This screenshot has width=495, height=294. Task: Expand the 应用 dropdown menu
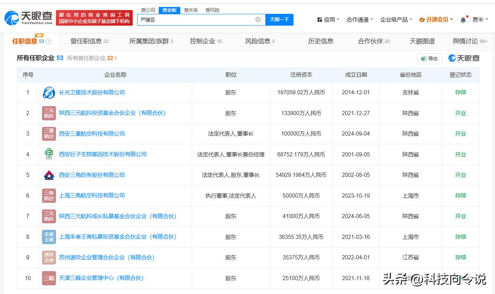tap(328, 19)
